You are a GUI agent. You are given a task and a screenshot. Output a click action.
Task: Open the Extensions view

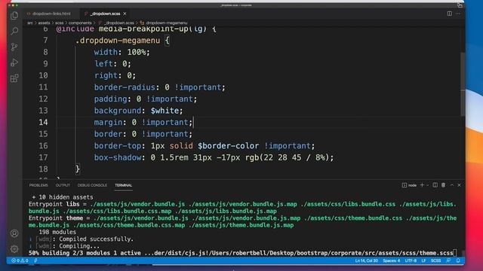14,78
